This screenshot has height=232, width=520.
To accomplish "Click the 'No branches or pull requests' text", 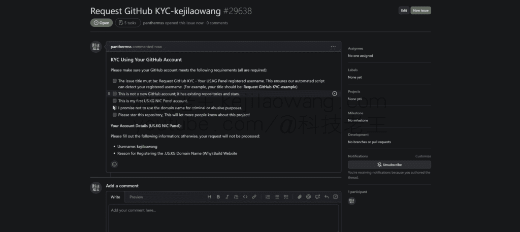I will 370,142.
